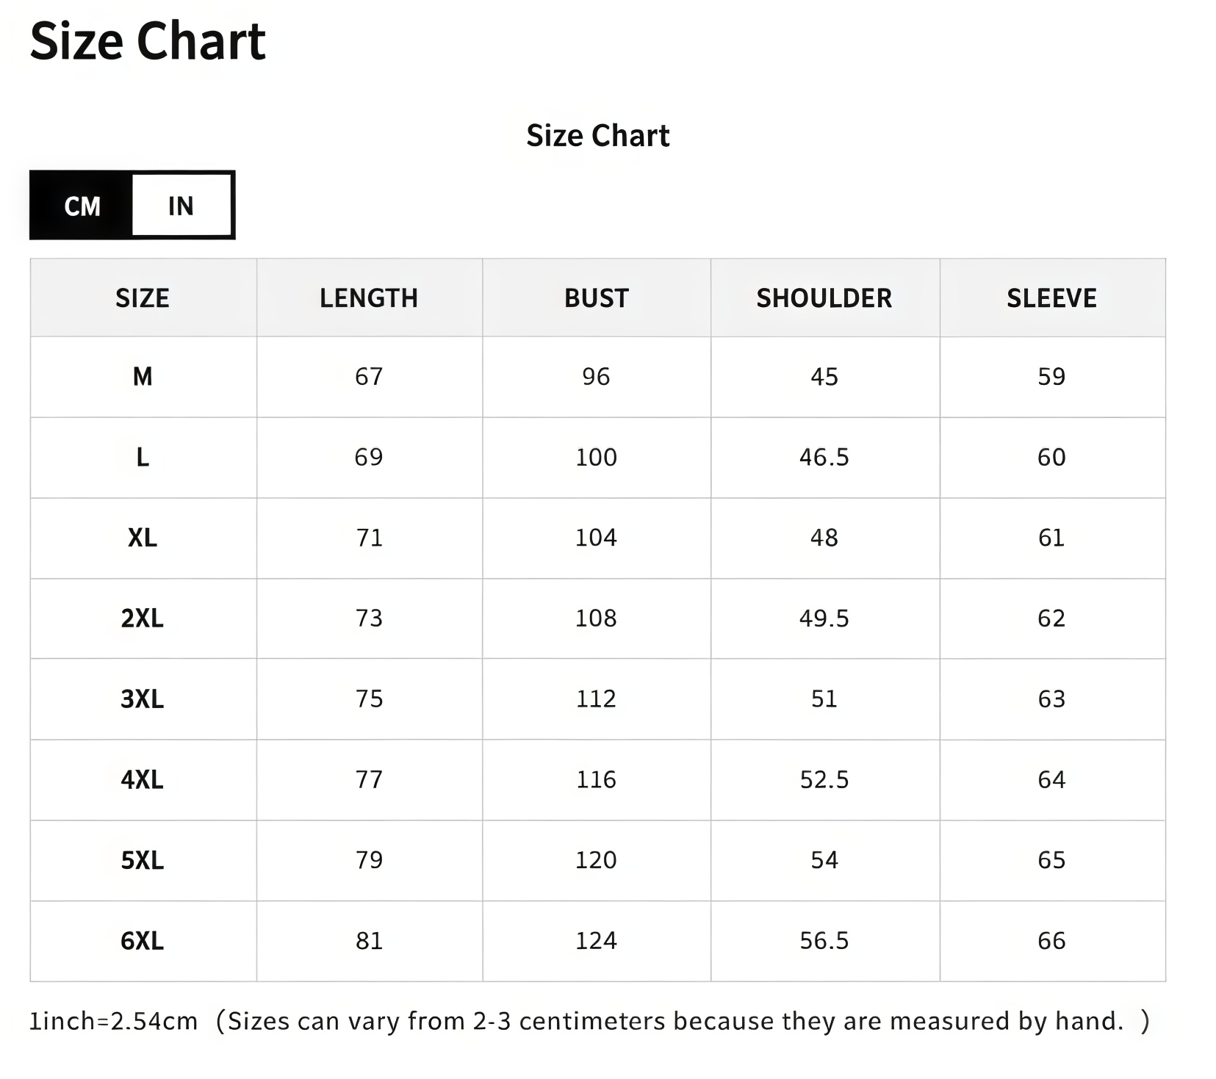Screen dimensions: 1216x1079
Task: Select the 2XL size row label
Action: 143,618
